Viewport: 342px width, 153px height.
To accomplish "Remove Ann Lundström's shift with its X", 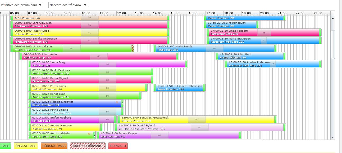I will 89,134.
